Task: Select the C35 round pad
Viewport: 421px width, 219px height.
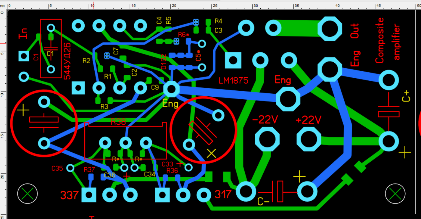Action: pos(70,168)
